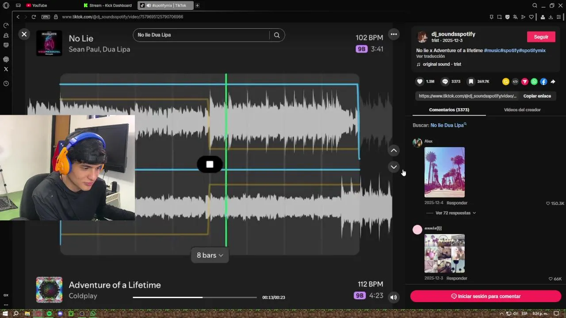
Task: Take a snapshot with browser screenshot icon
Action: pos(499,17)
